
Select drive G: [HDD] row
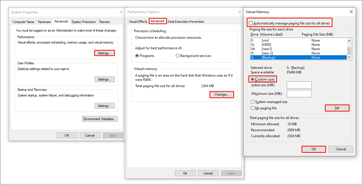(298, 45)
